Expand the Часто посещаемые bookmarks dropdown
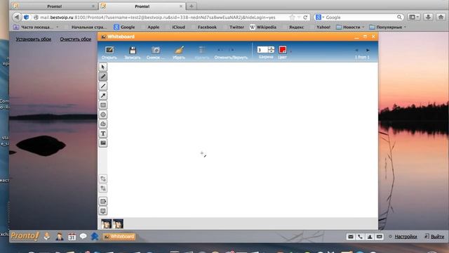The image size is (449, 253). [36, 27]
